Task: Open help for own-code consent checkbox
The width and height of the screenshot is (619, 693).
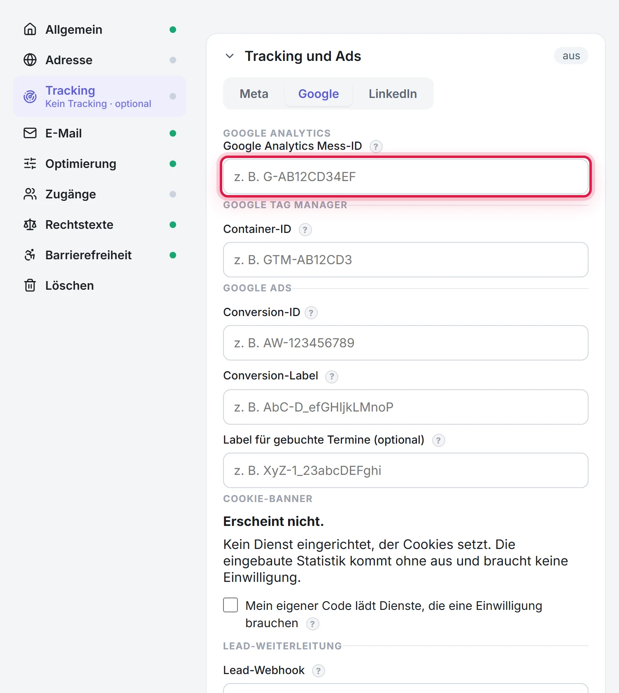Action: click(x=312, y=624)
